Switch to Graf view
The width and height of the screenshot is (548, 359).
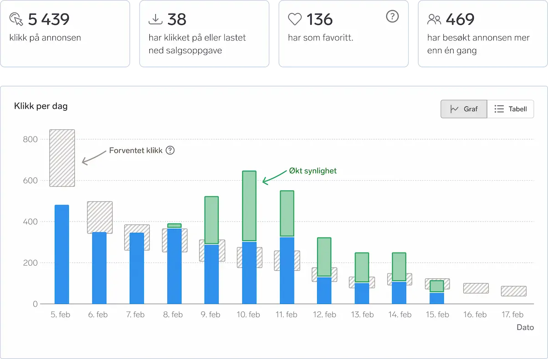coord(464,109)
